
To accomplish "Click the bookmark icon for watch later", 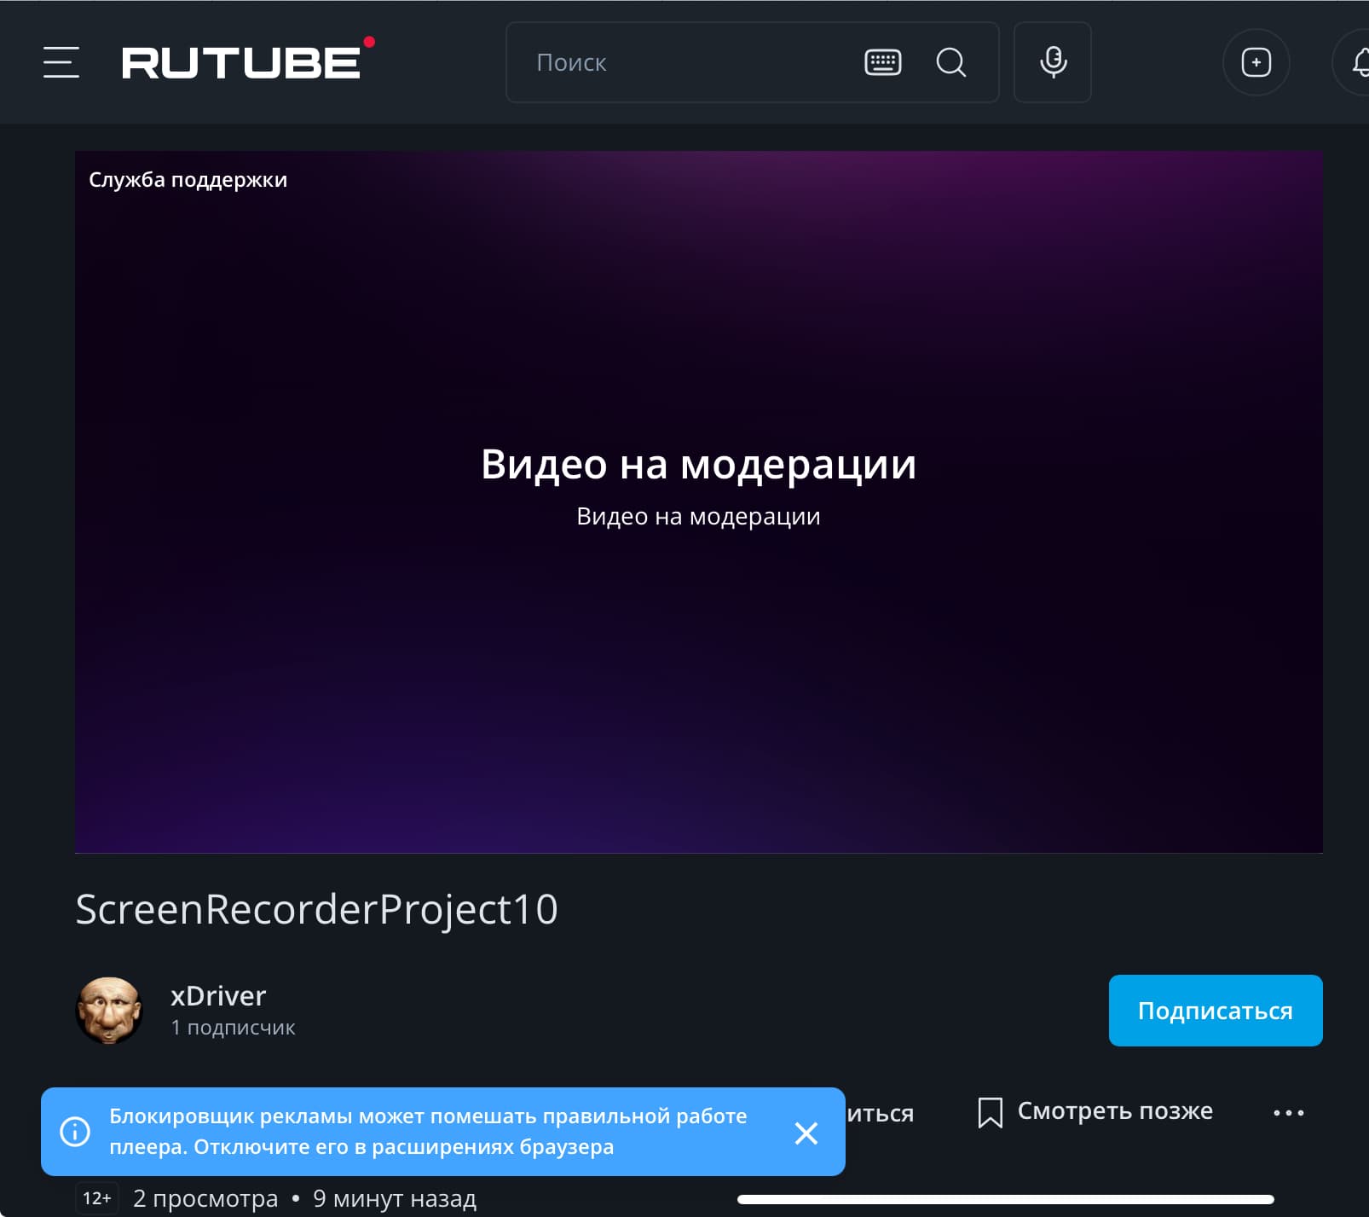I will [x=990, y=1112].
